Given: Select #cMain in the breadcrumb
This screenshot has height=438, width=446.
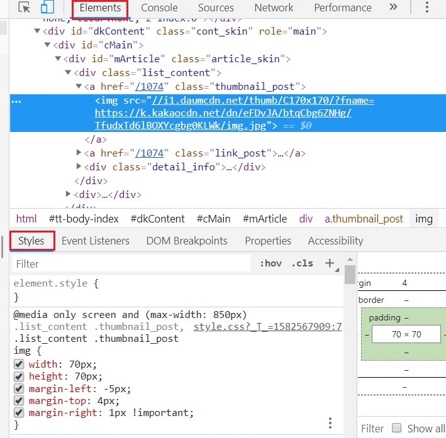Looking at the screenshot, I should click(x=213, y=219).
